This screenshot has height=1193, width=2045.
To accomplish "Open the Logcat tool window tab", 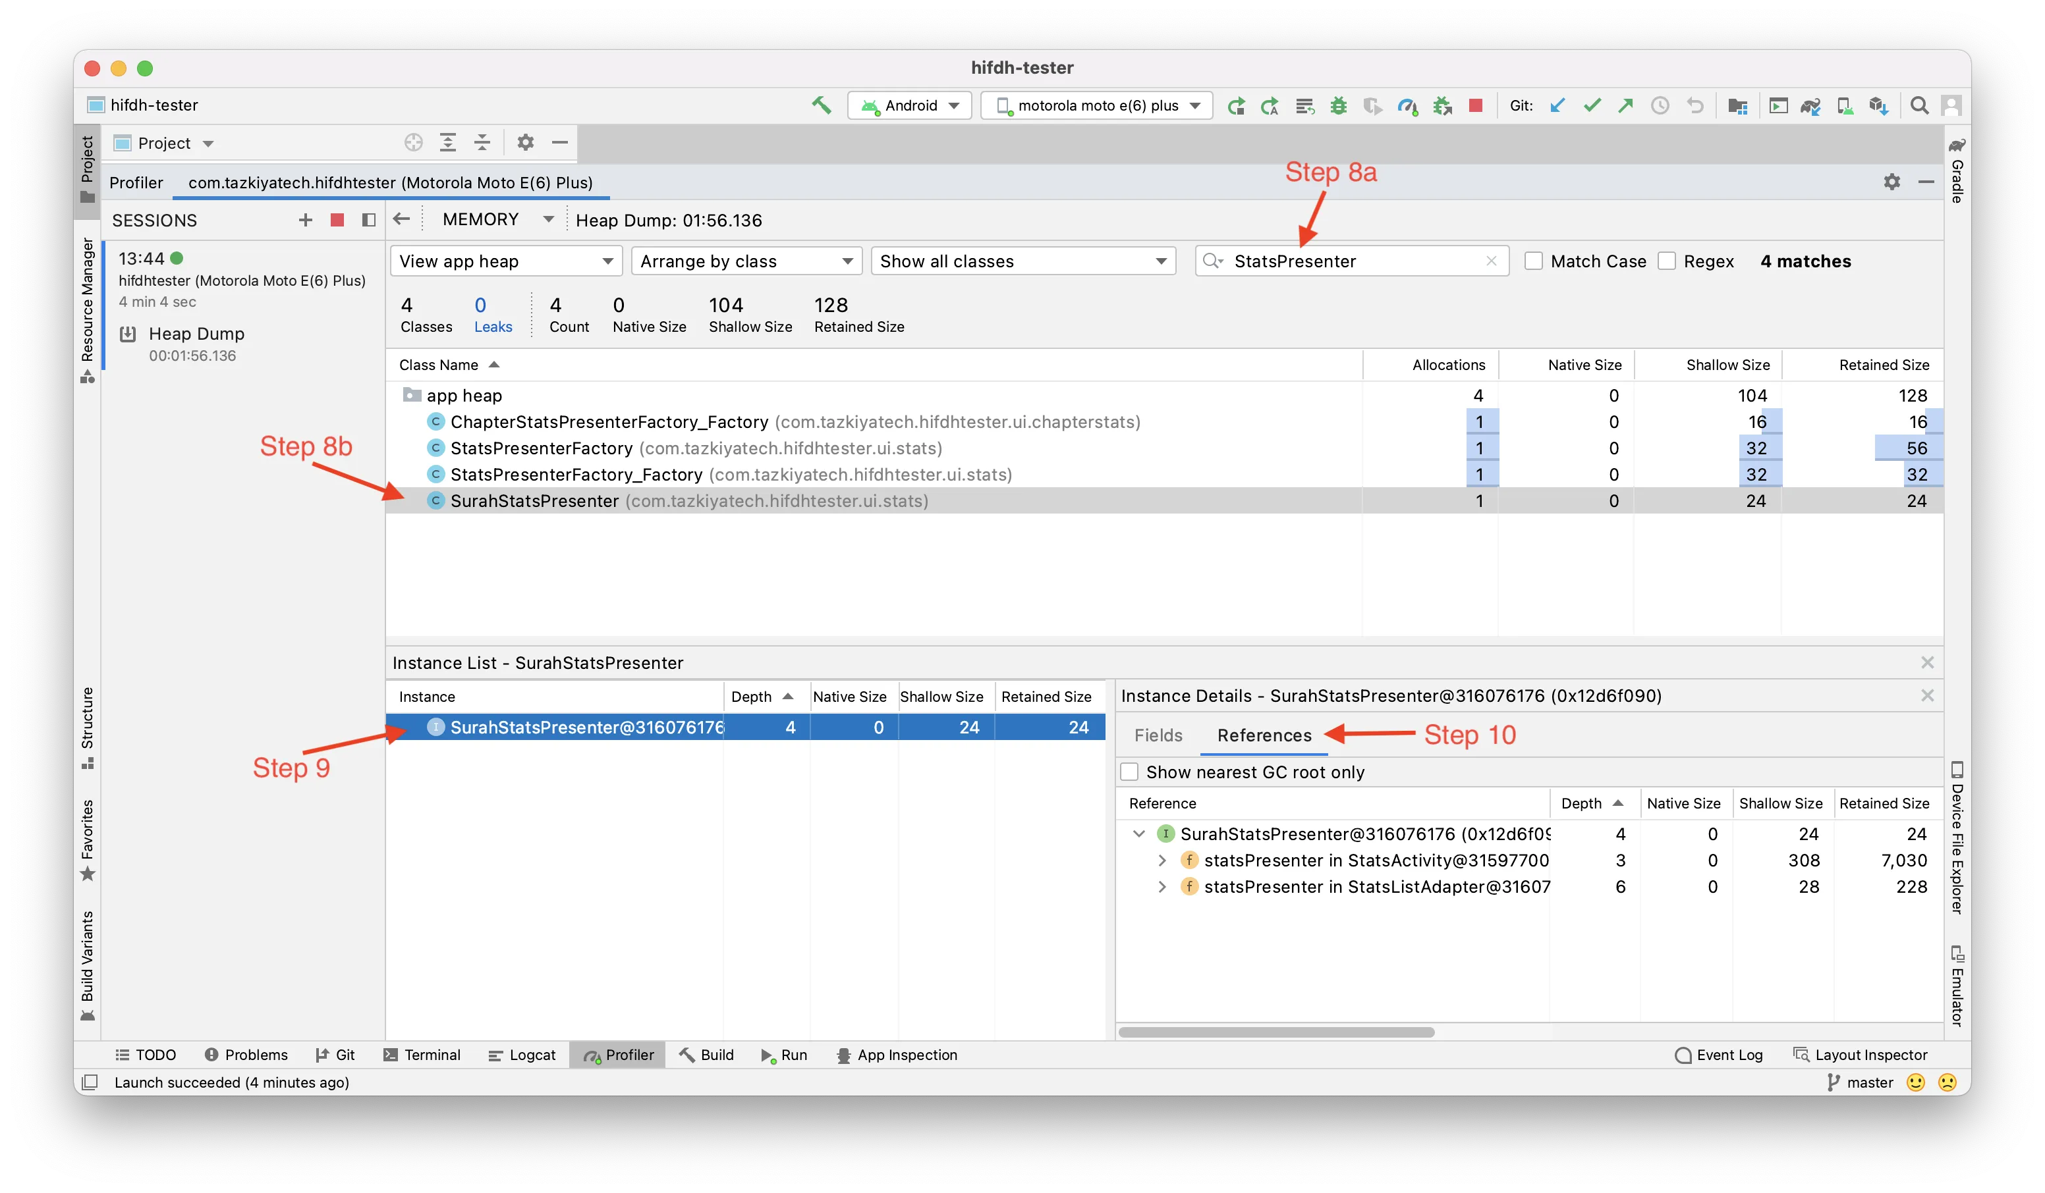I will [522, 1055].
